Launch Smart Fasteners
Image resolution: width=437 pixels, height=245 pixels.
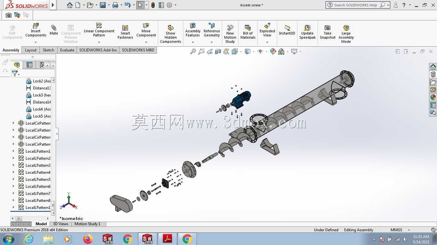point(125,32)
